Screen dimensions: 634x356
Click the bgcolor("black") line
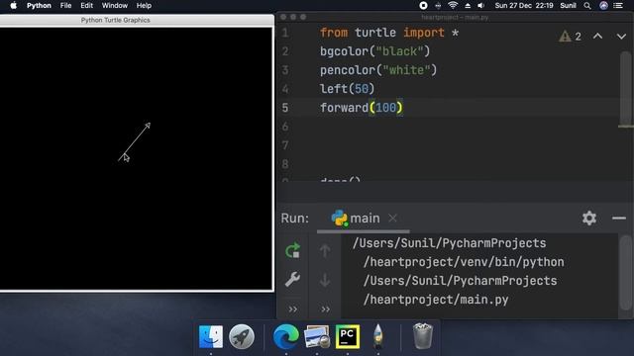[374, 51]
